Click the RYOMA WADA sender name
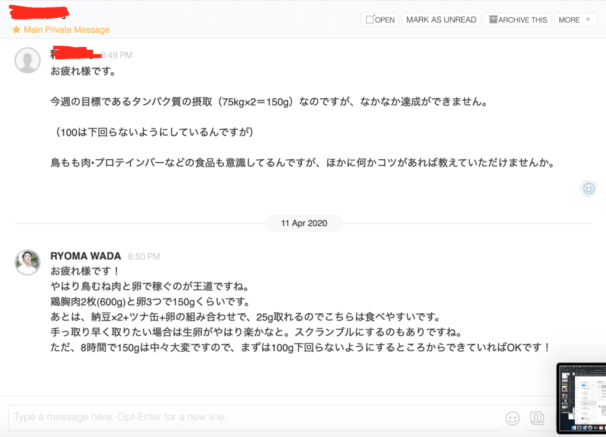The height and width of the screenshot is (437, 606). 85,256
